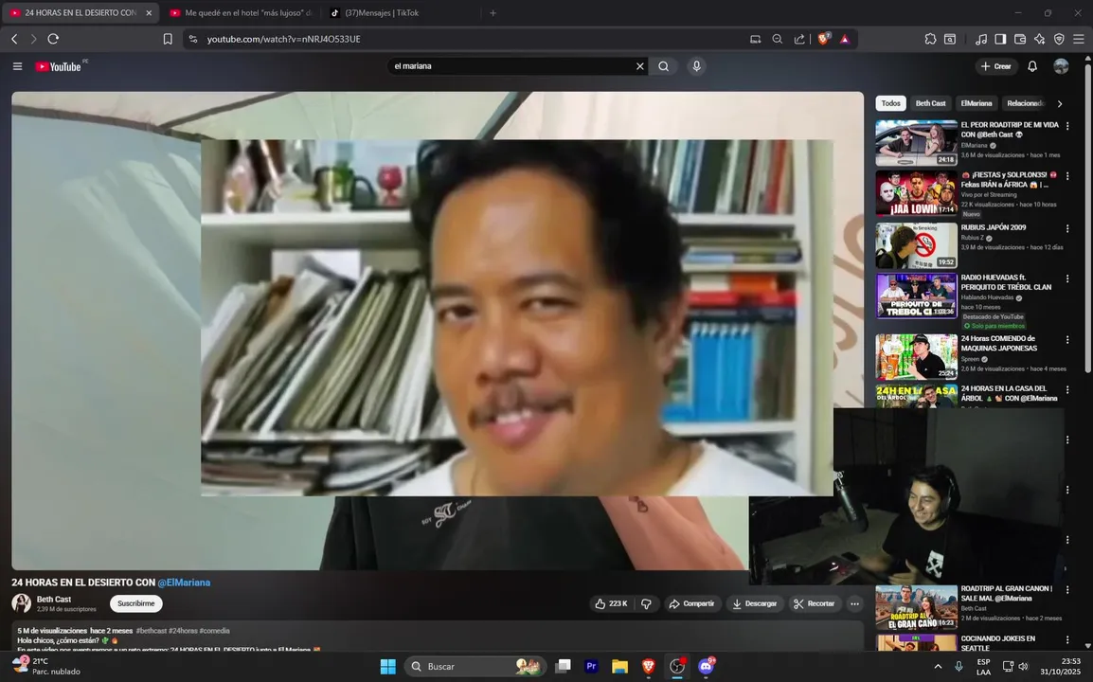Click the Descargar button

(755, 604)
